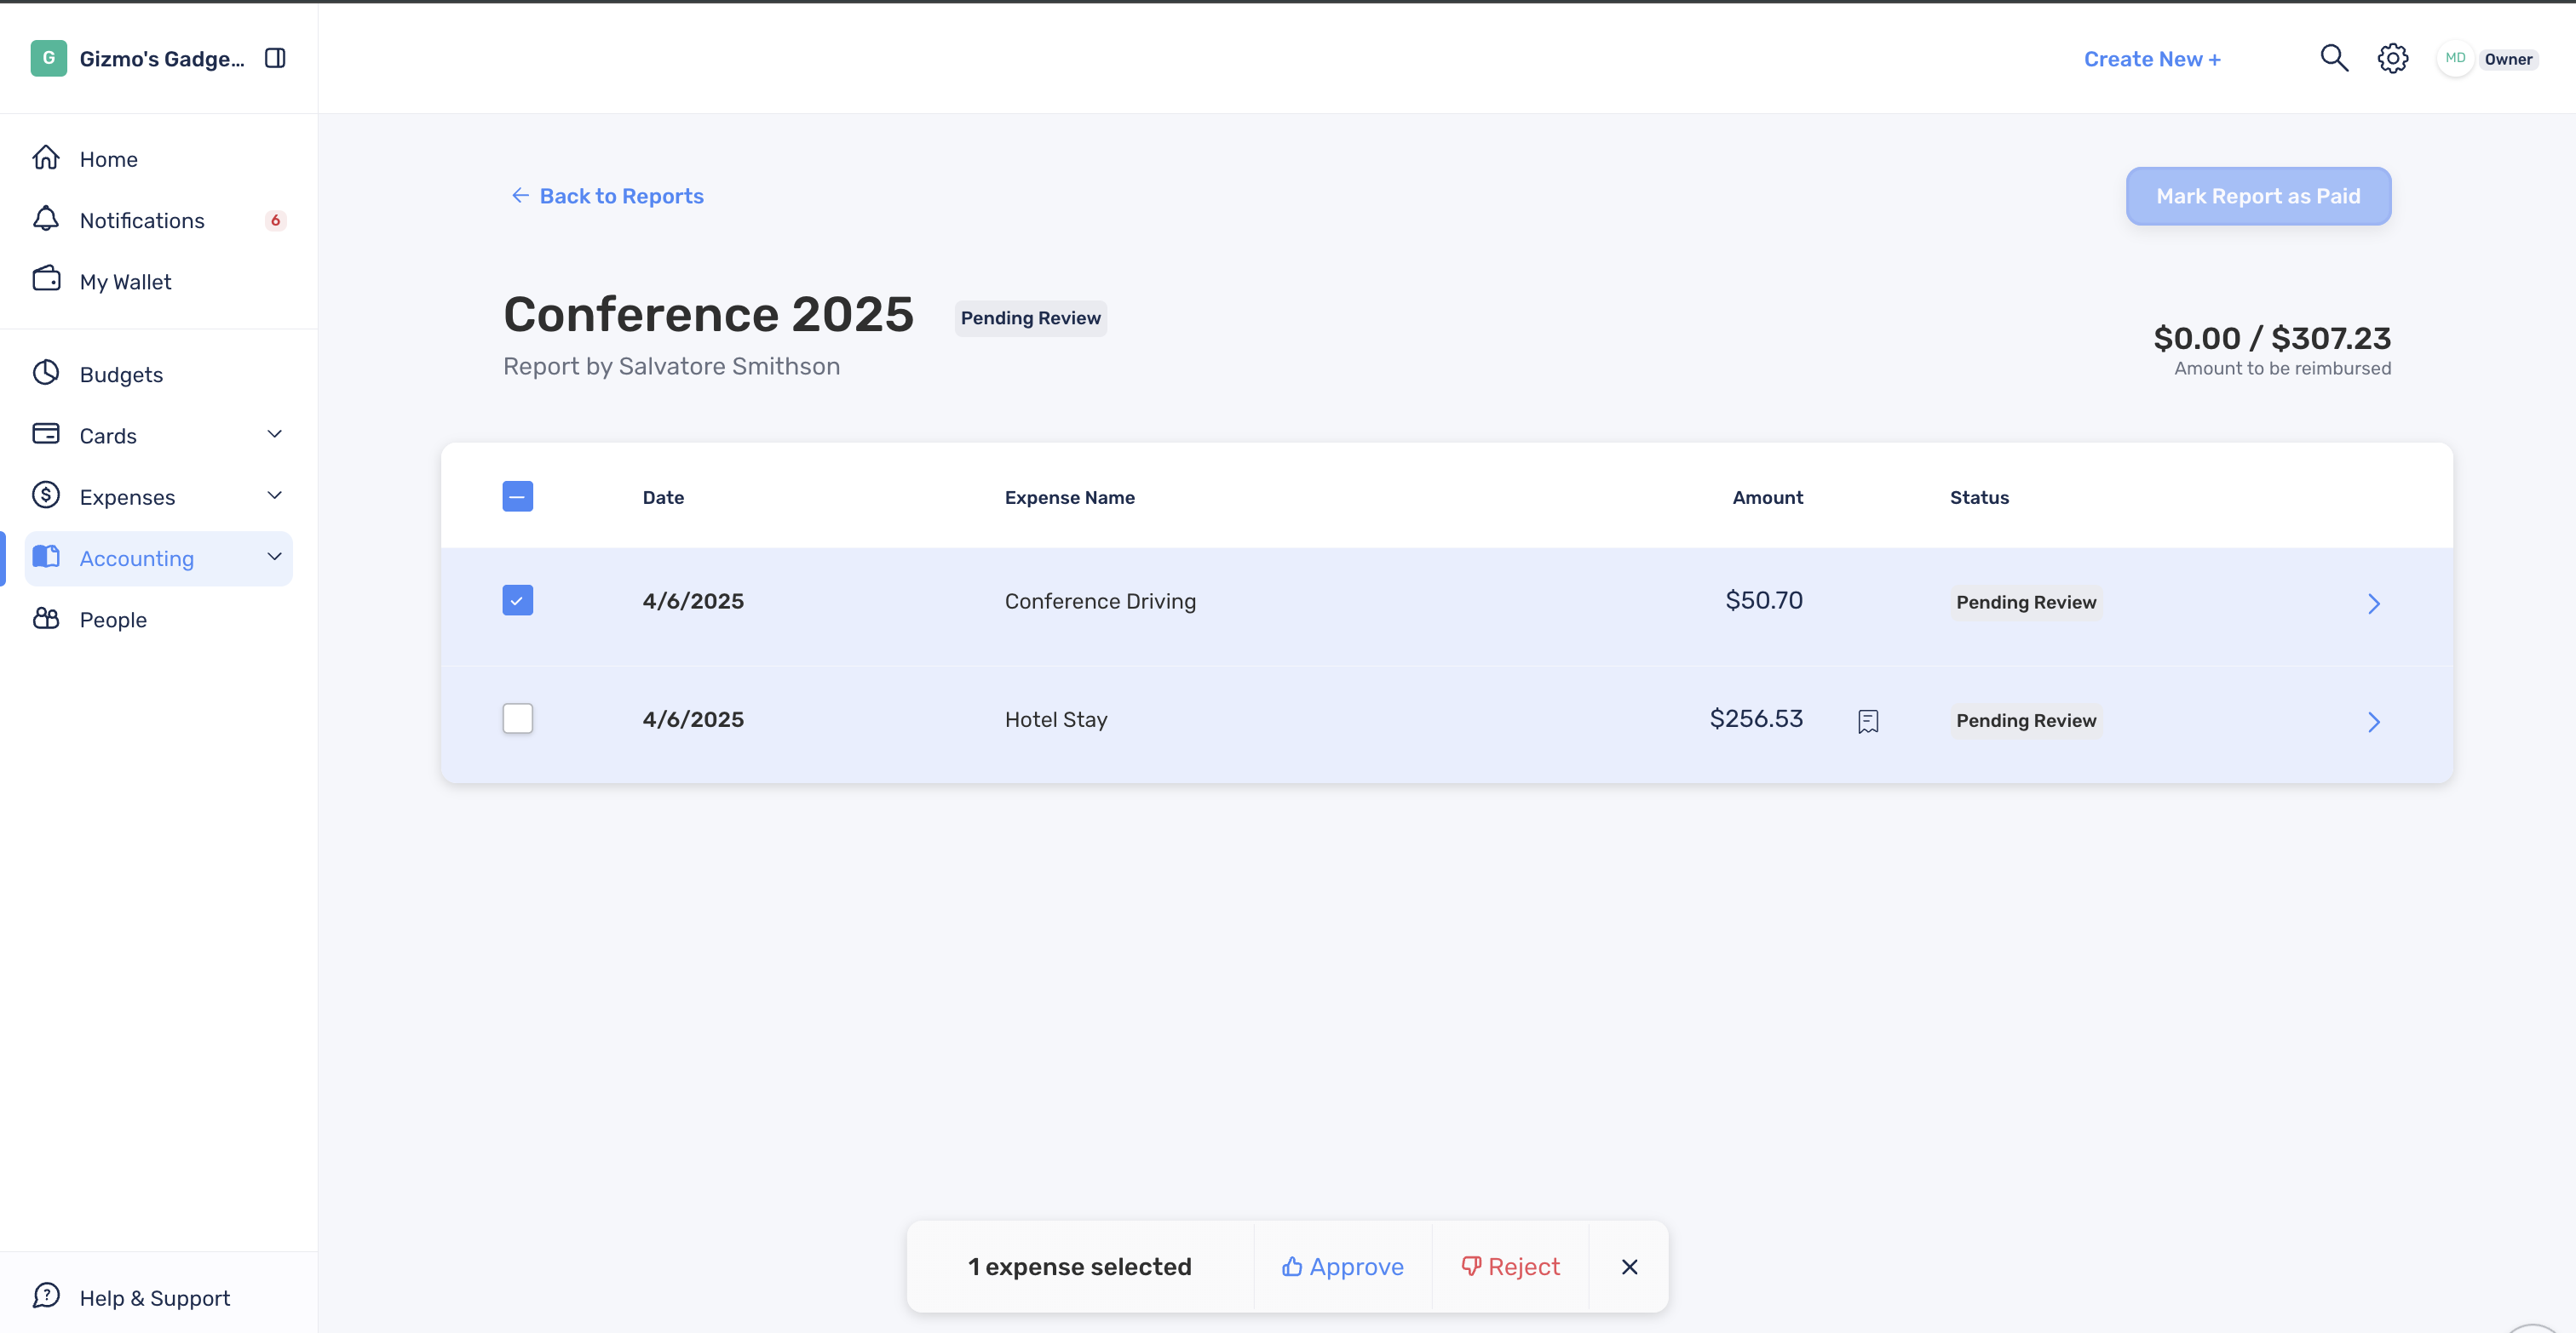The width and height of the screenshot is (2576, 1333).
Task: Open the search magnifier icon
Action: tap(2333, 58)
